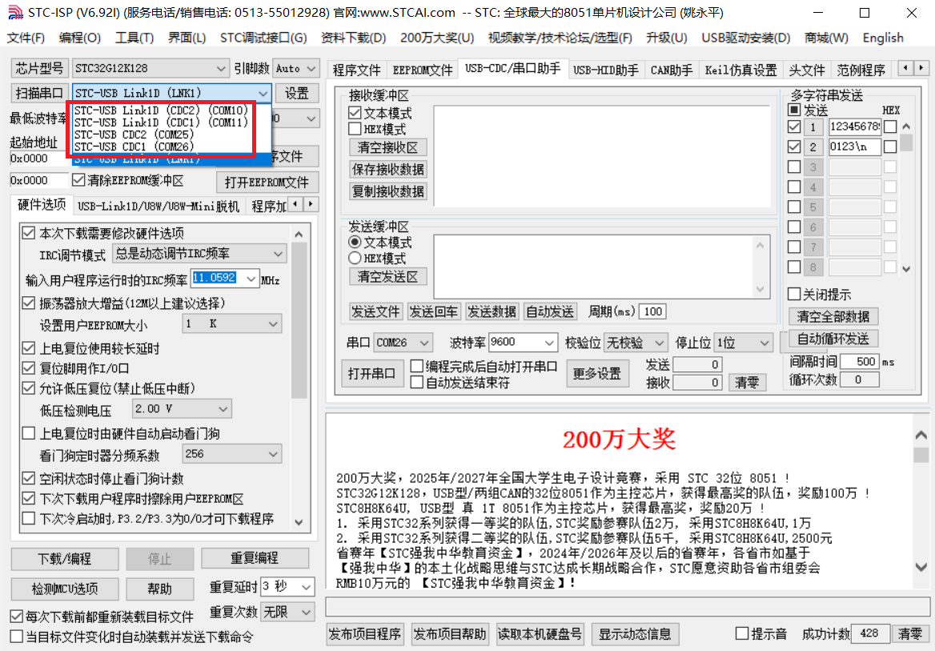The height and width of the screenshot is (651, 935).
Task: Click the 清空接收区 button
Action: tap(387, 147)
